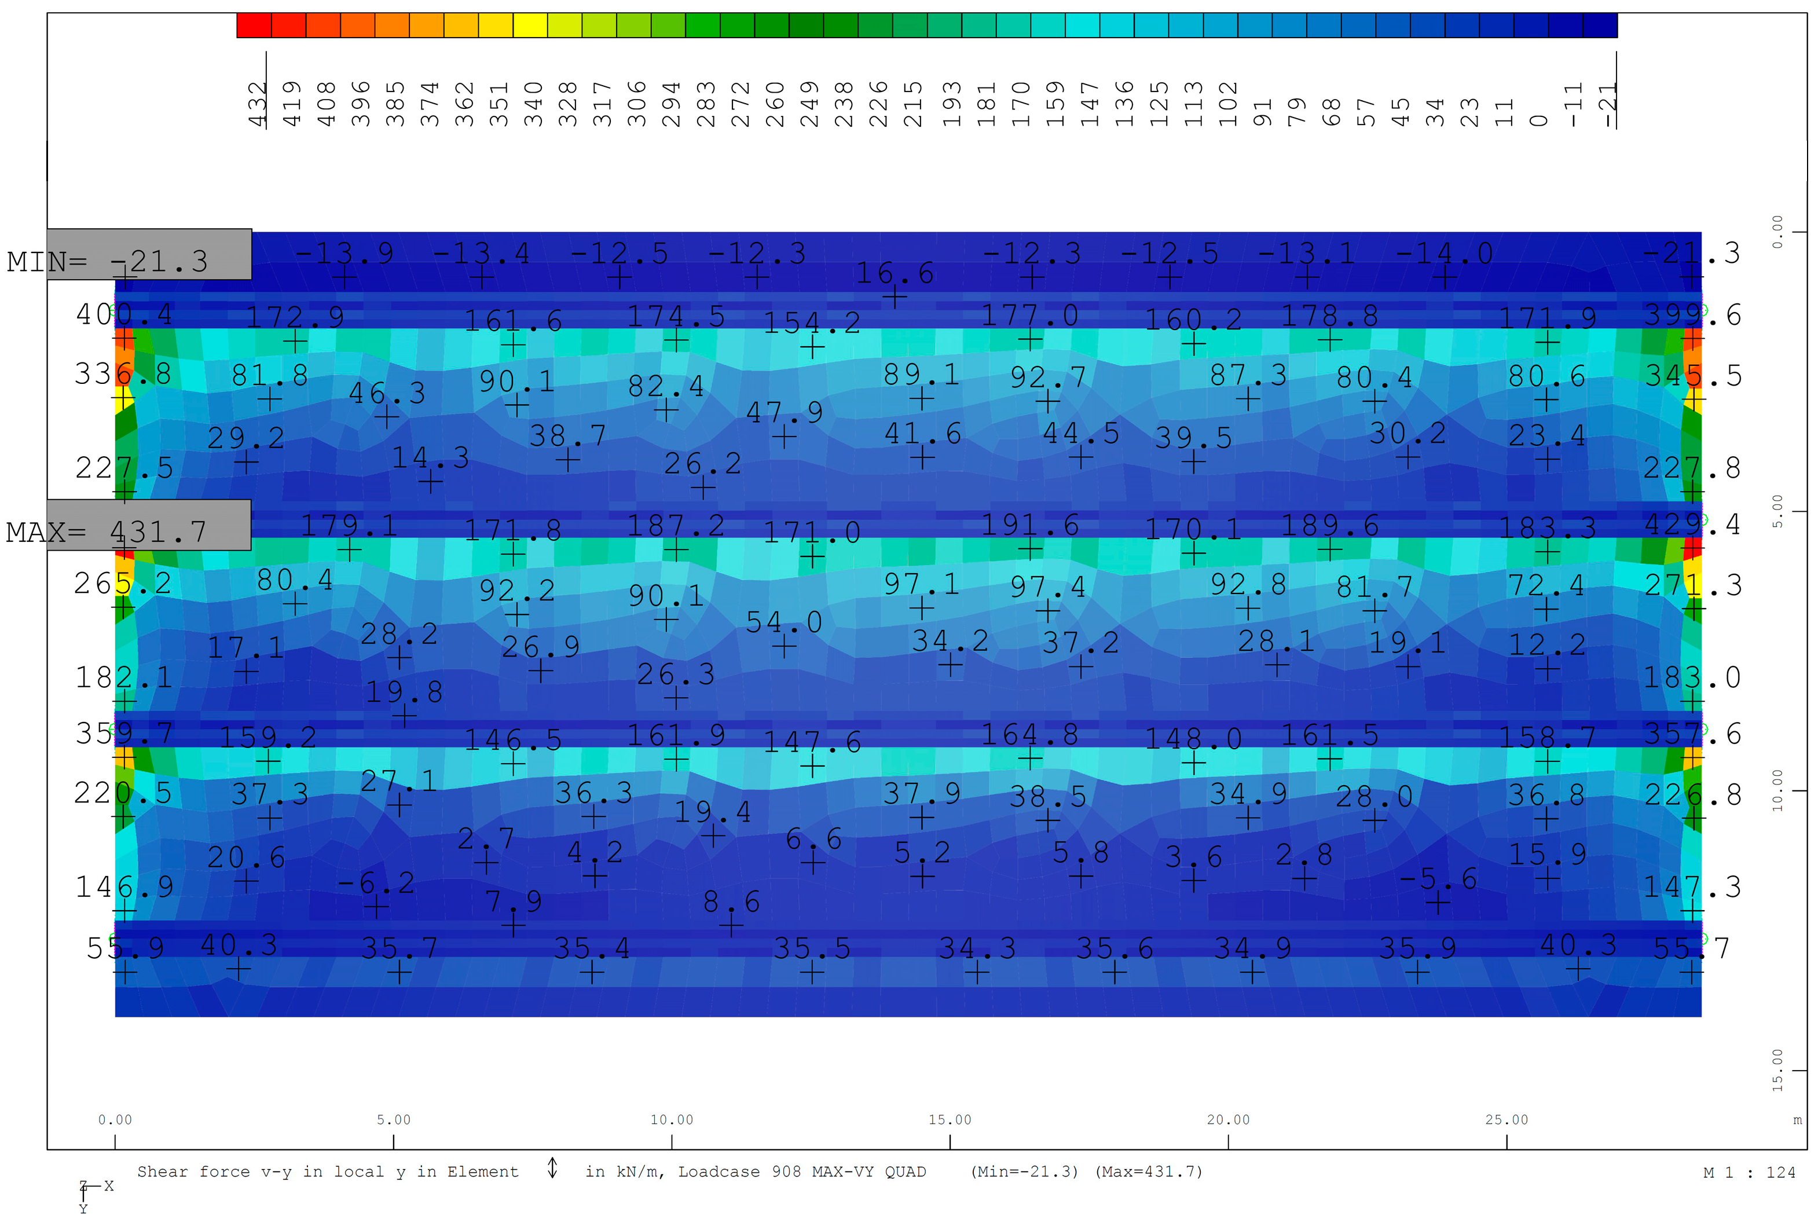Click the 10.00 tick on the horizontal axis
Screen dimensions: 1818x1224
671,1119
